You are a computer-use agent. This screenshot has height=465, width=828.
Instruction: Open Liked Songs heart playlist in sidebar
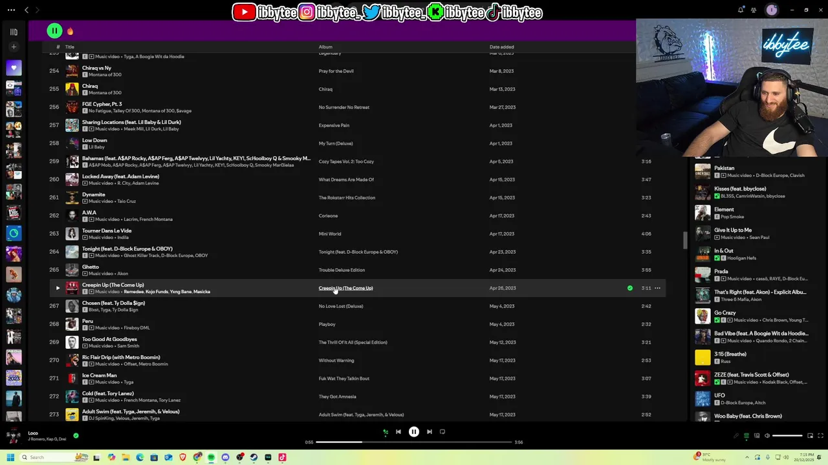click(x=14, y=68)
